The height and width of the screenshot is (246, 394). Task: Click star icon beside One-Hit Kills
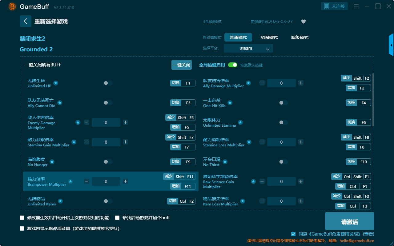[230, 103]
